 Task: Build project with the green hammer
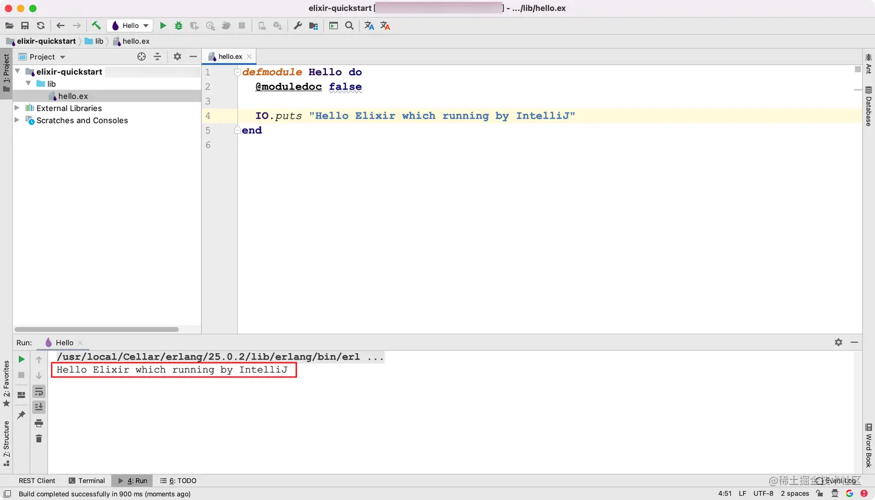tap(96, 25)
